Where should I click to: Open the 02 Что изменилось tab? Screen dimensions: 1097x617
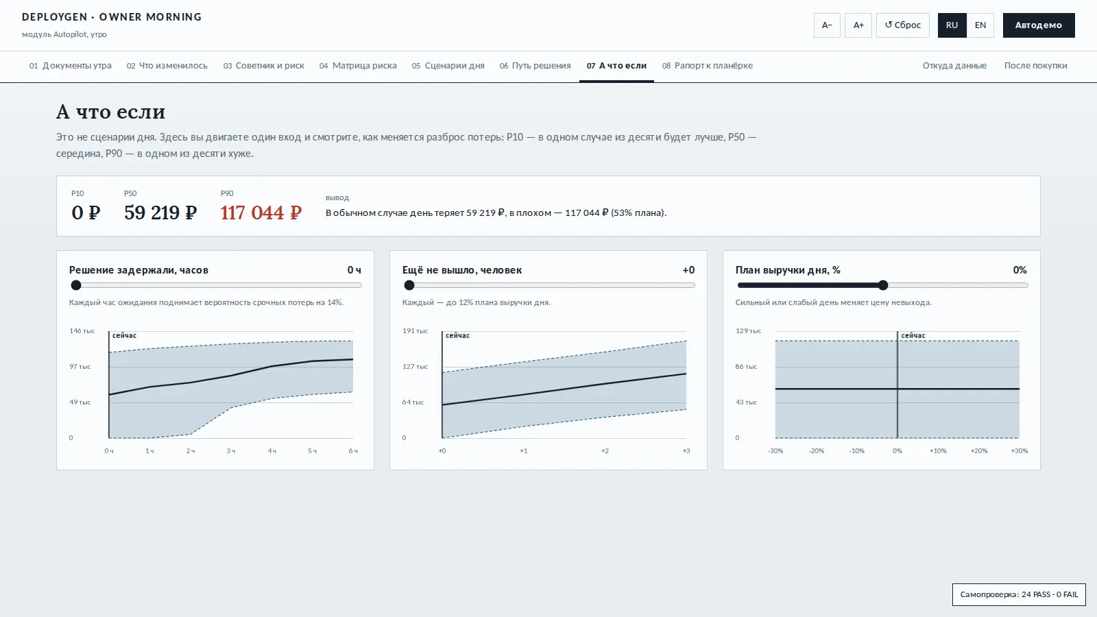[x=167, y=66]
